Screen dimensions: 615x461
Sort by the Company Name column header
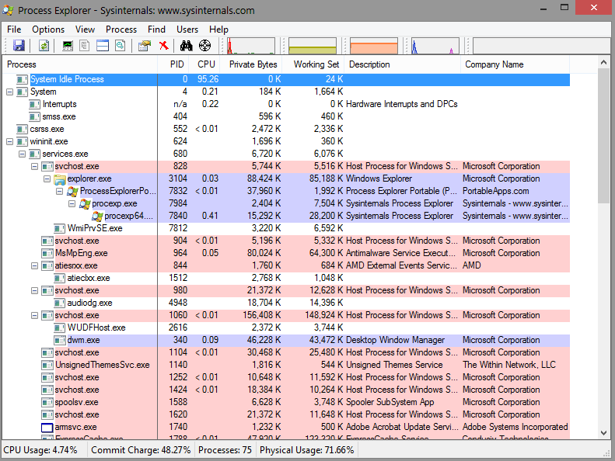click(x=515, y=64)
